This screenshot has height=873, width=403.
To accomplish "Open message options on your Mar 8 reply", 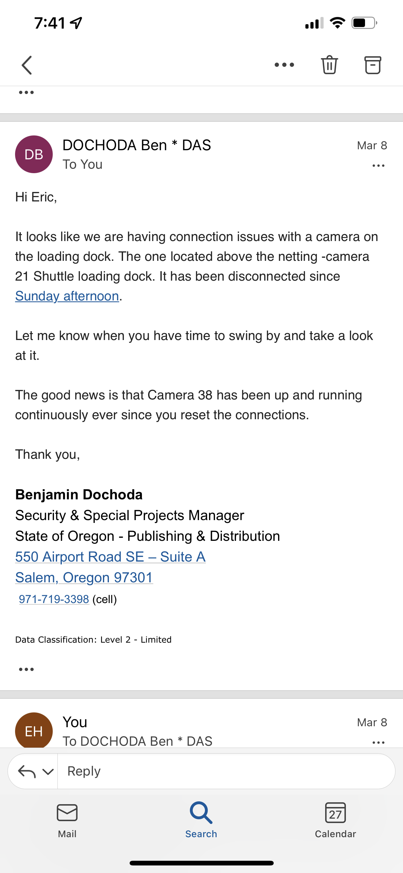I will click(x=378, y=742).
